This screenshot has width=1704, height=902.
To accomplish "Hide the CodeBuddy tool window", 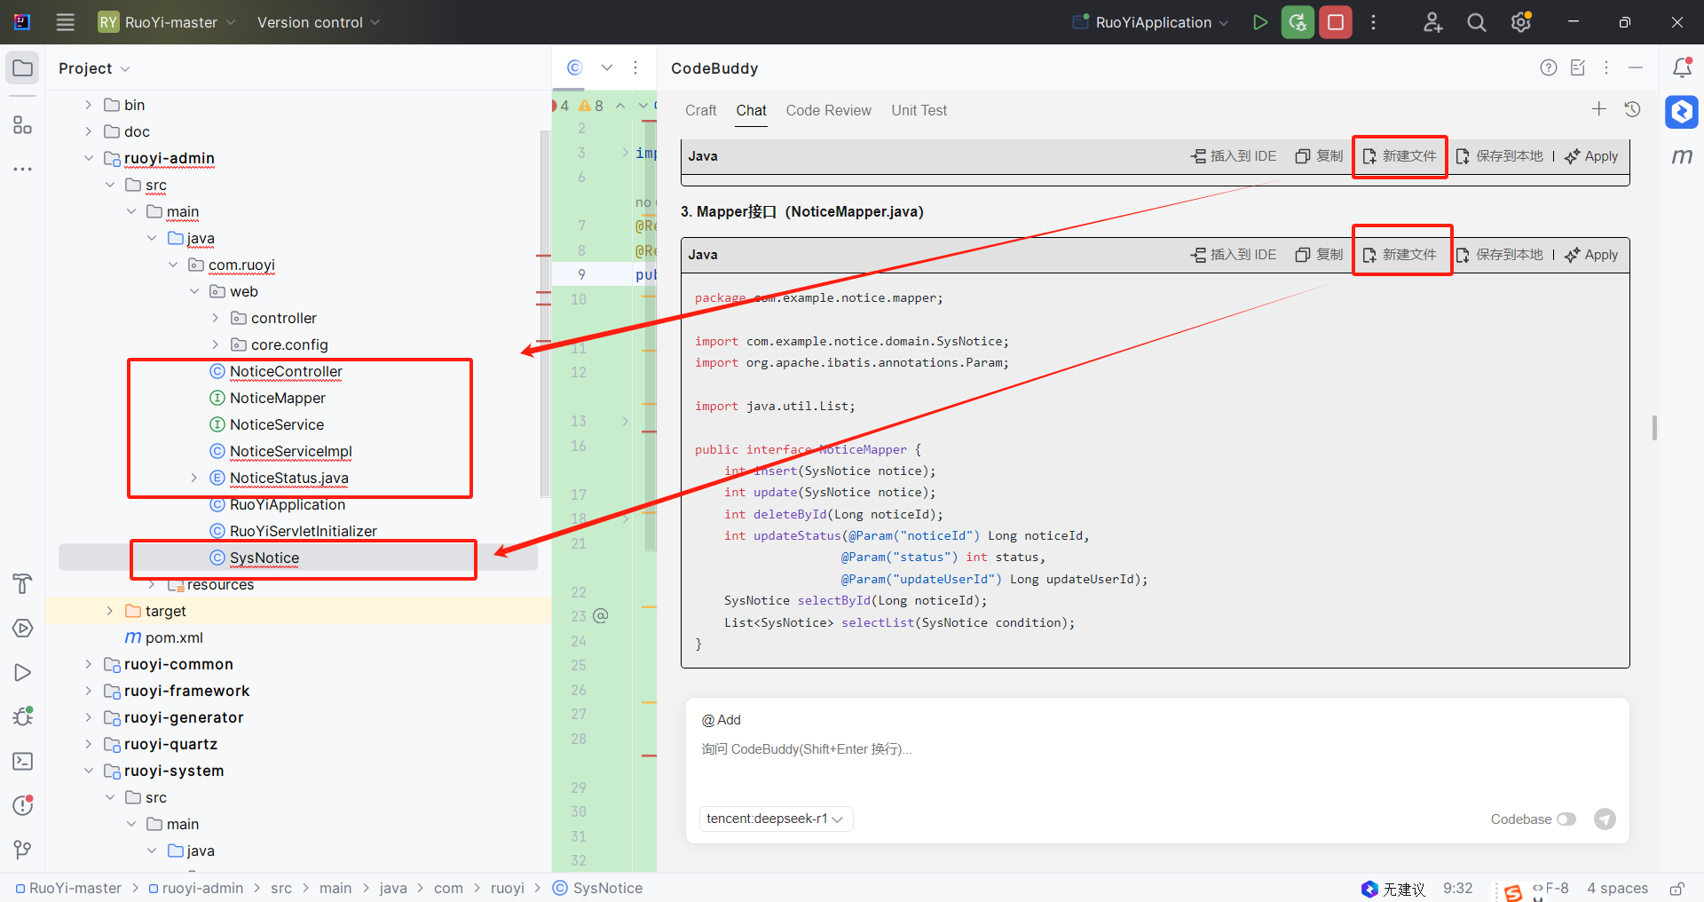I will coord(1636,67).
